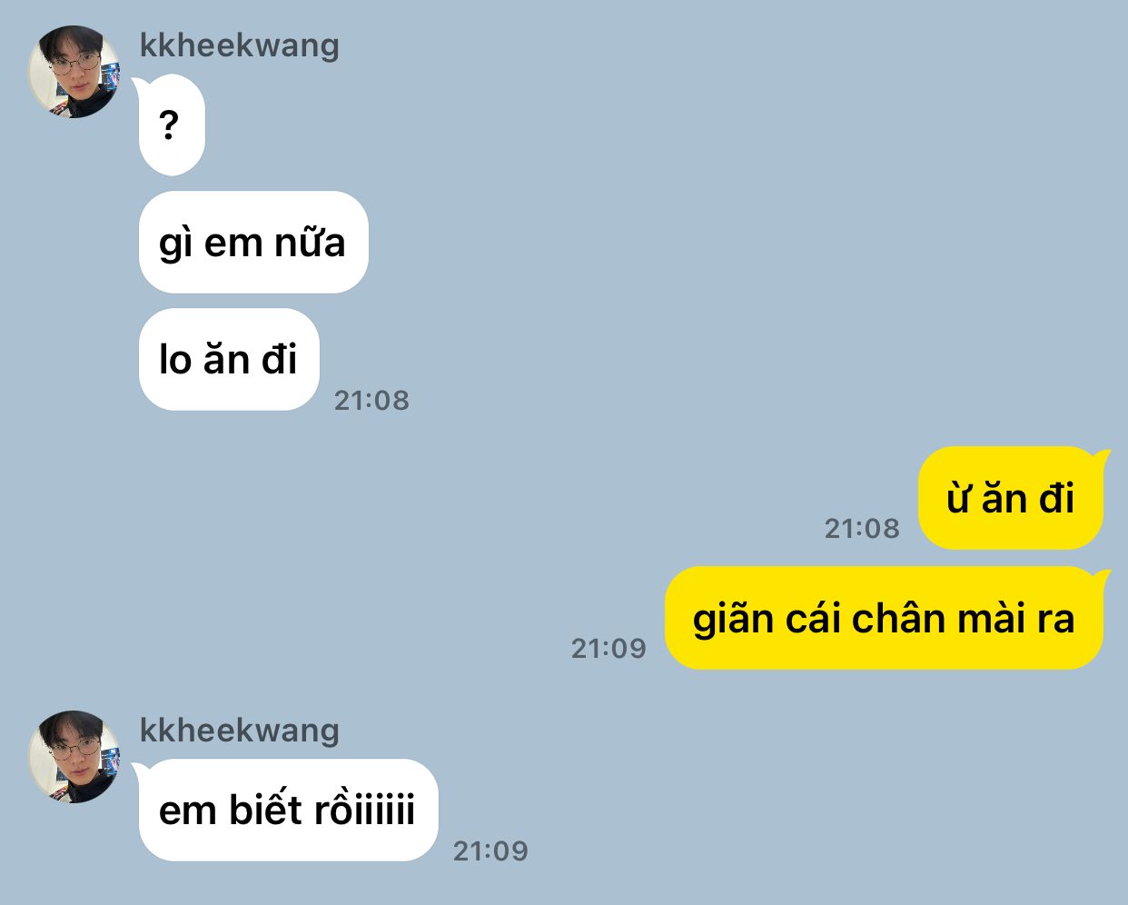Tap the lower kkheekwang username label
The width and height of the screenshot is (1128, 905).
tap(240, 731)
